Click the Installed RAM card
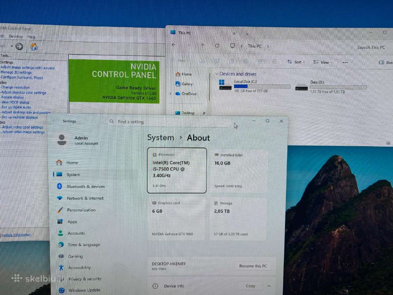The height and width of the screenshot is (295, 393). pos(238,171)
